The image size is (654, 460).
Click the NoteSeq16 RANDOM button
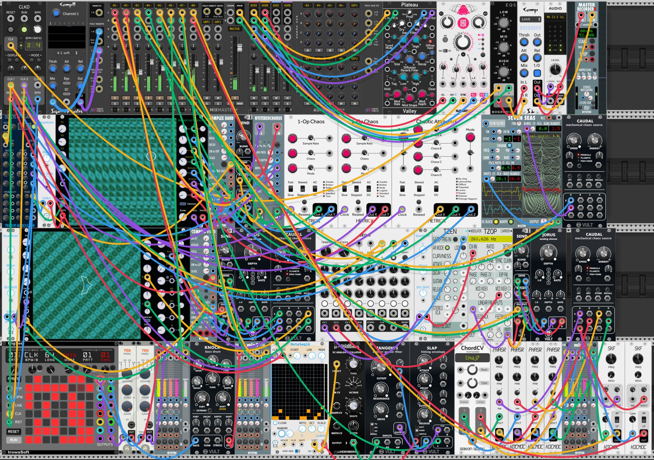[x=281, y=434]
